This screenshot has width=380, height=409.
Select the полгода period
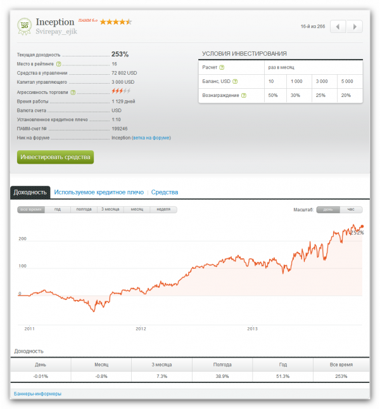(x=84, y=209)
